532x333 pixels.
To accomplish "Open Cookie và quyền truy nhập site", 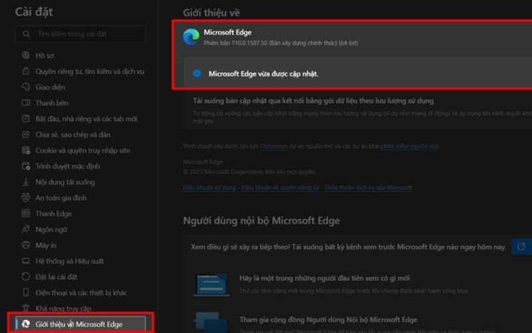I will [x=83, y=151].
